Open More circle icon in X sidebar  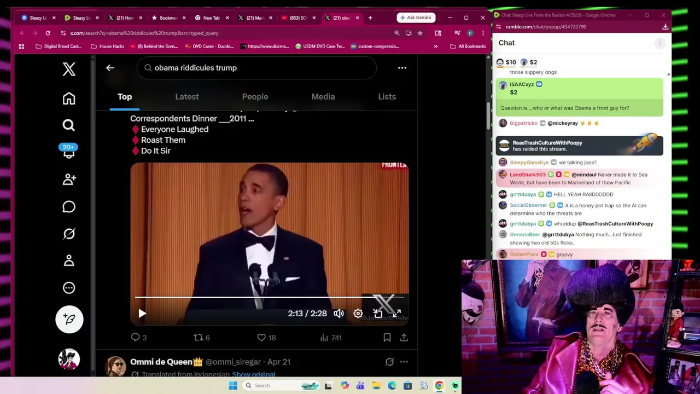(69, 288)
